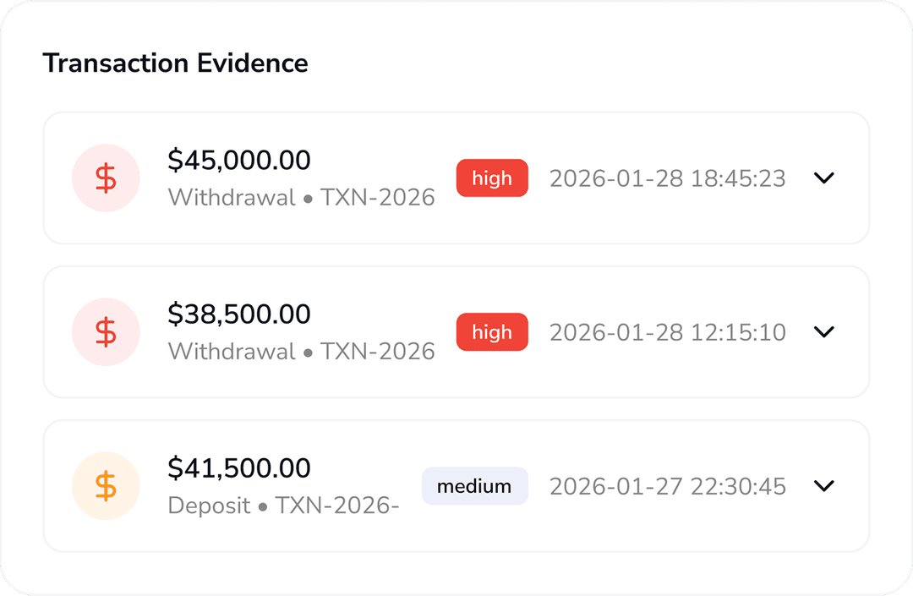Viewport: 913px width, 596px height.
Task: Click the Withdrawal TXN-2026 subtitle under $45,000.00
Action: (x=301, y=198)
